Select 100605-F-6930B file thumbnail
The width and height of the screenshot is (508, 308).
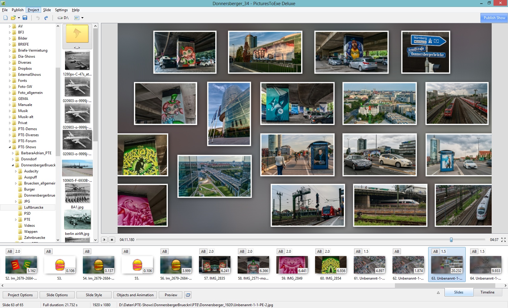coord(77,168)
